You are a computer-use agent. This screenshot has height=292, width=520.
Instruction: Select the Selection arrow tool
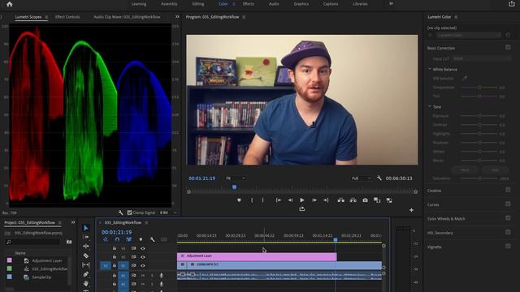85,228
